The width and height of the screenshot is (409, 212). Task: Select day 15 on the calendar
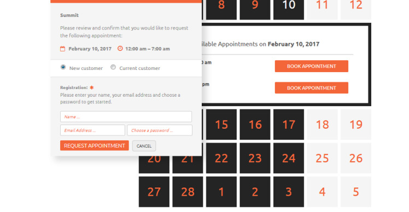(221, 125)
